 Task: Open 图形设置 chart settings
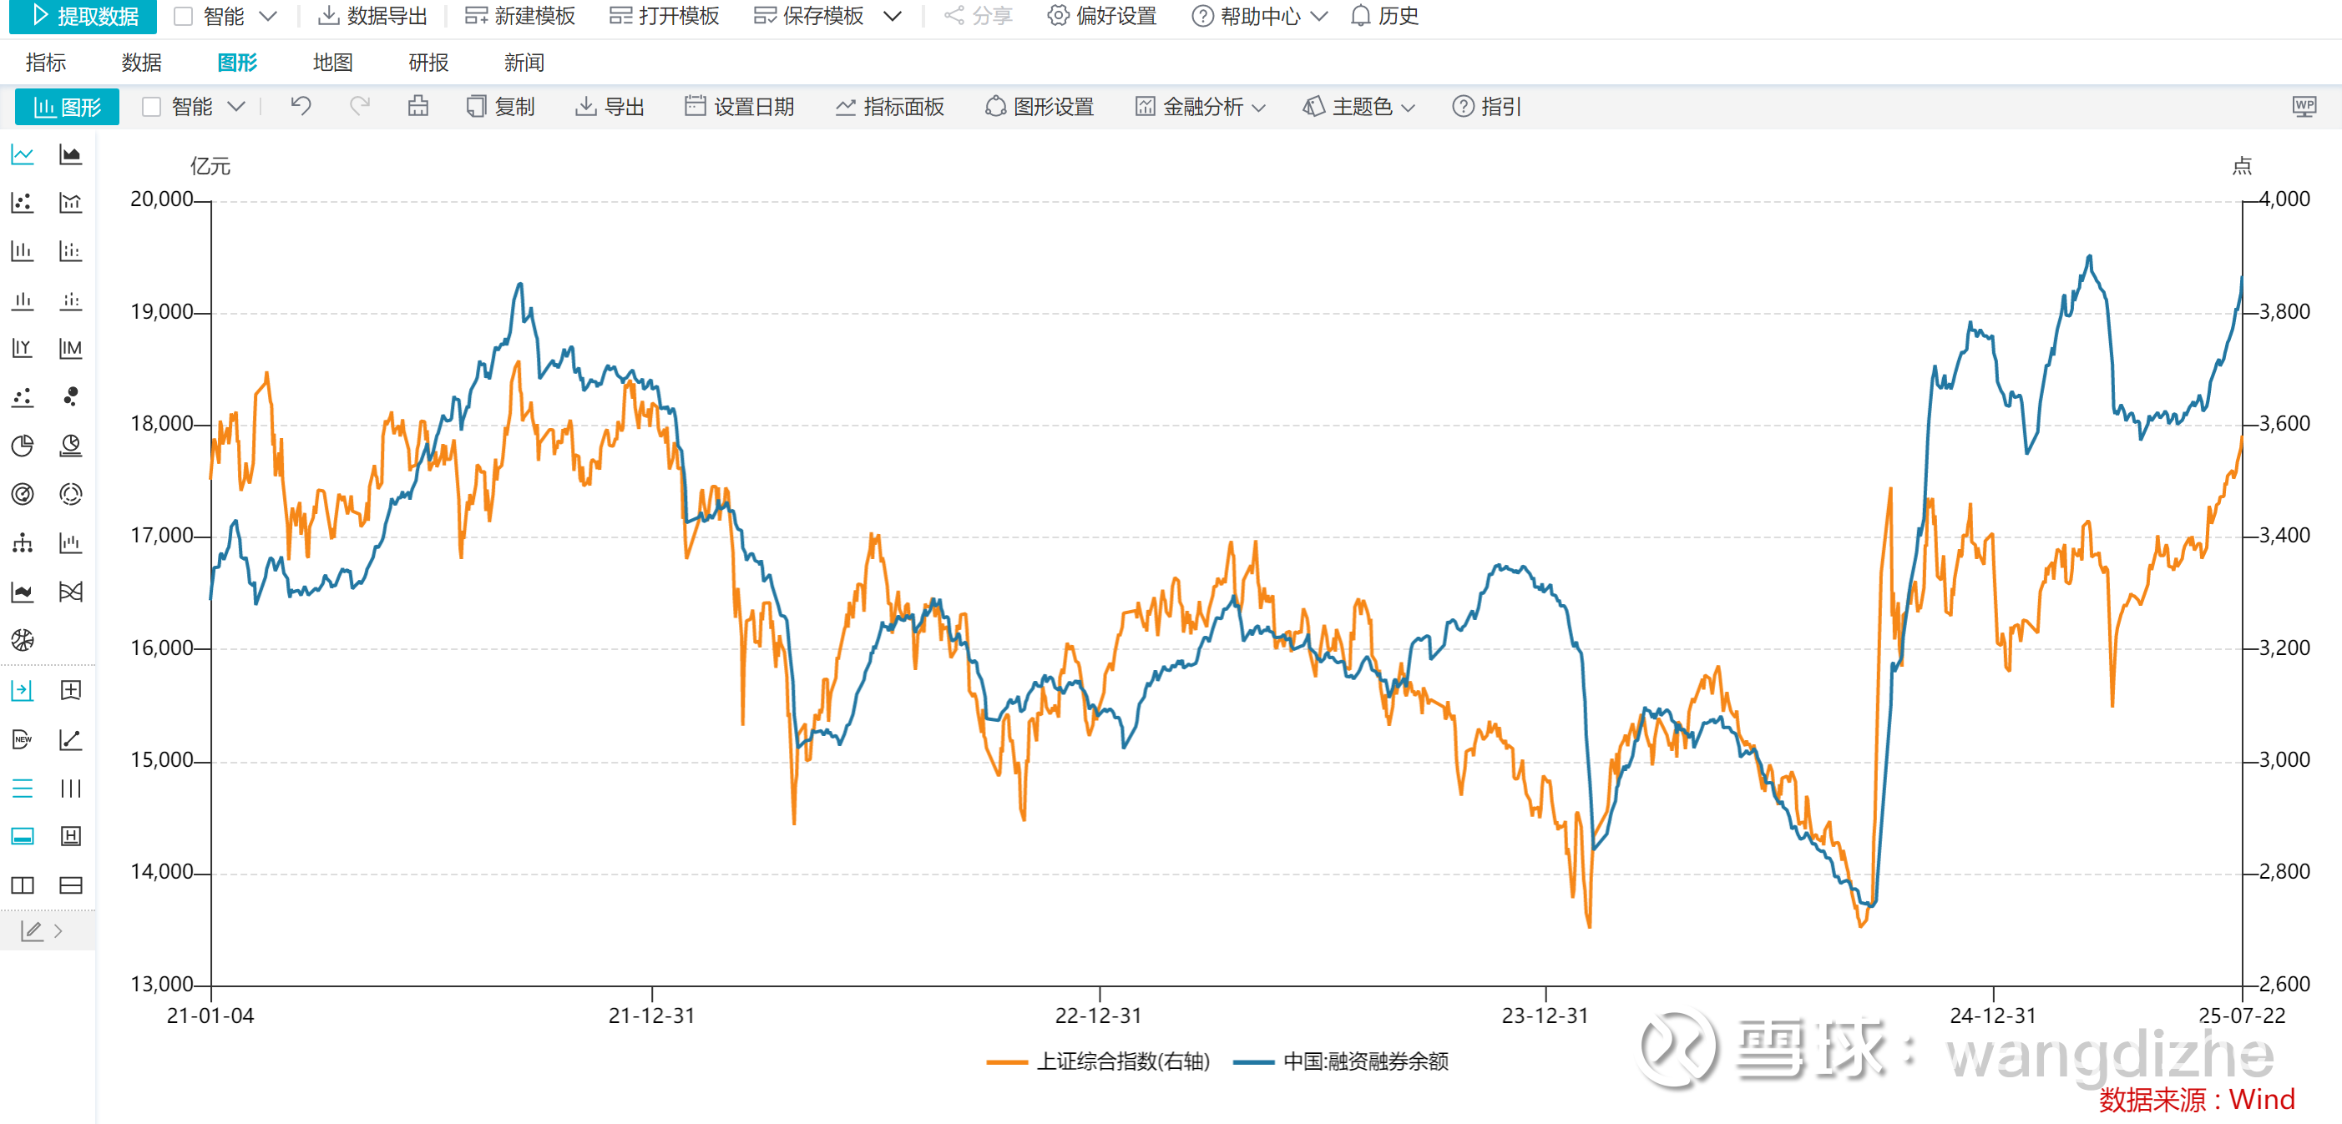pyautogui.click(x=1039, y=107)
